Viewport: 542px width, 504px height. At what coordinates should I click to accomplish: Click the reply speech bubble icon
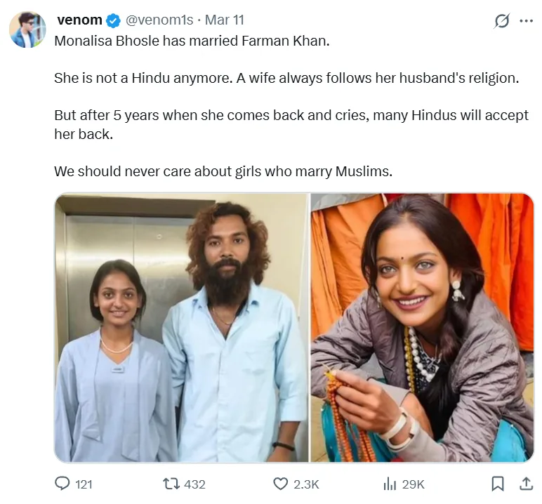[62, 484]
